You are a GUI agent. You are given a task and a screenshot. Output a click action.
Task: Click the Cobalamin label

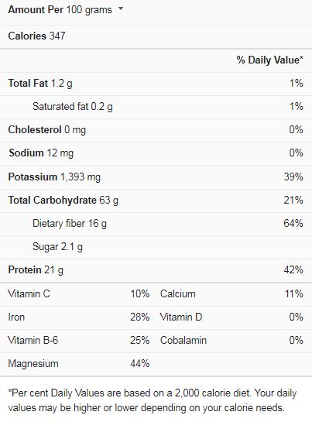click(183, 340)
